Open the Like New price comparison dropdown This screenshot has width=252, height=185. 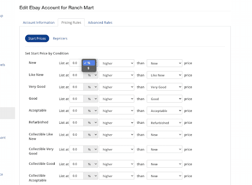coord(164,75)
